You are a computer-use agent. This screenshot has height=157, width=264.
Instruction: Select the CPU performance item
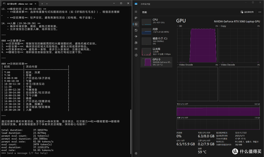tap(156, 21)
